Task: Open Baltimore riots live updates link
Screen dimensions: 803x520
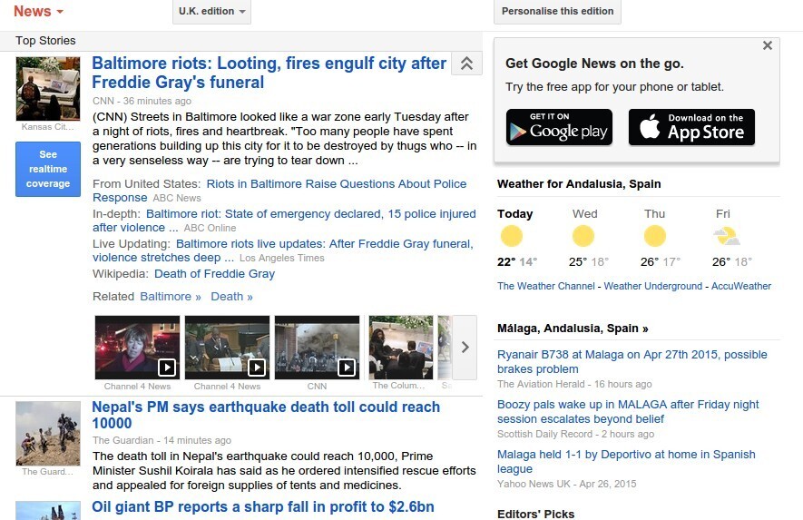Action: pos(283,250)
